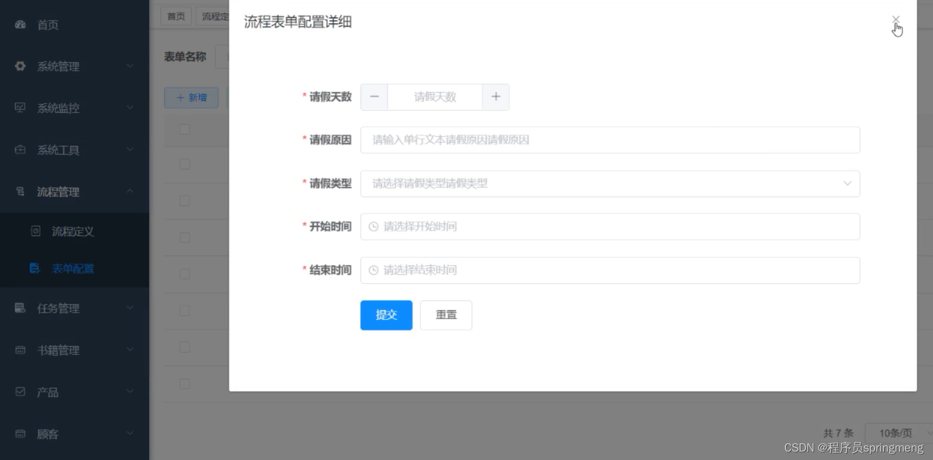
Task: Click the 首页 dashboard icon in sidebar
Action: point(20,24)
